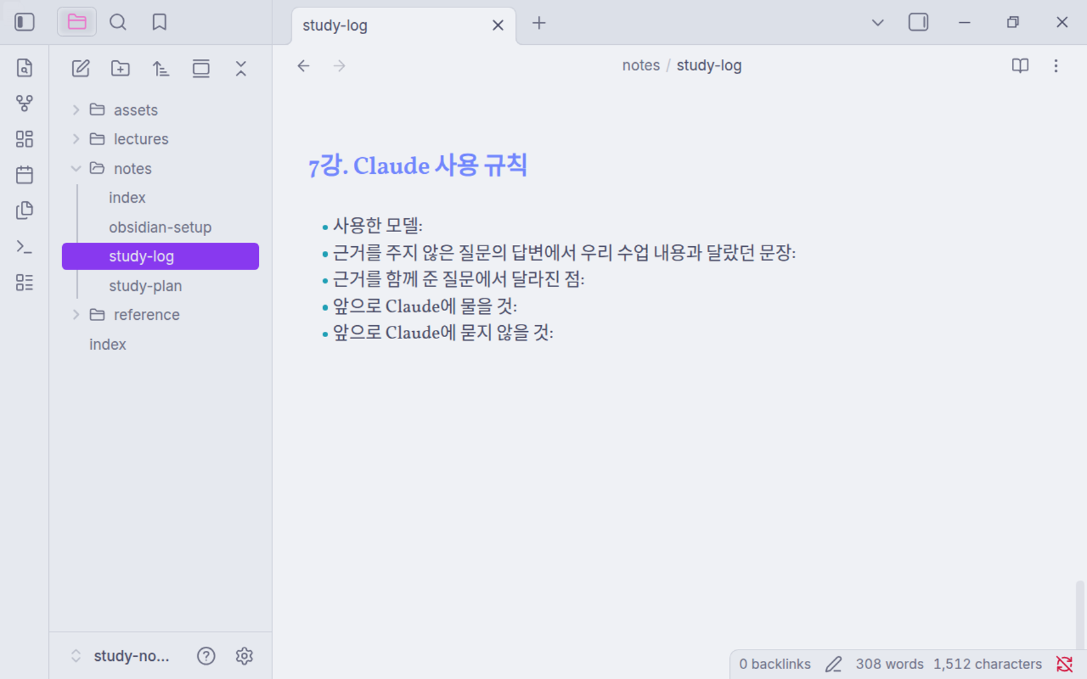Change file sort order

click(x=161, y=68)
